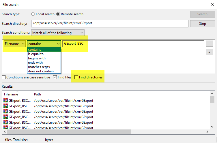Enable Find directories checkbox

[76, 77]
